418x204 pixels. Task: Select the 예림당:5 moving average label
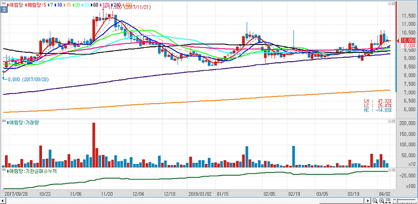point(35,4)
